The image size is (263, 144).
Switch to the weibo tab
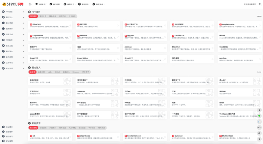50,72
